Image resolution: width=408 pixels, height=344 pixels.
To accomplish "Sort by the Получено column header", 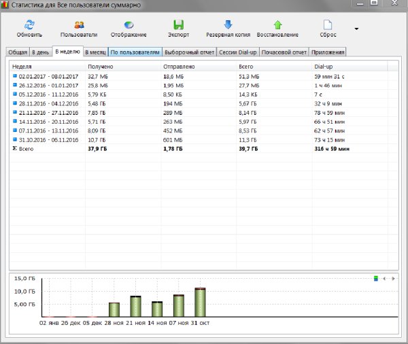I will (123, 67).
